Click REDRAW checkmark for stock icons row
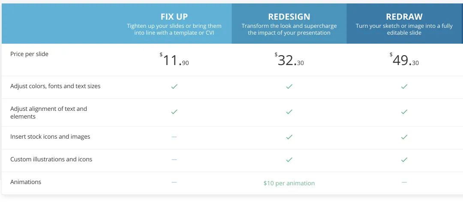 [404, 137]
